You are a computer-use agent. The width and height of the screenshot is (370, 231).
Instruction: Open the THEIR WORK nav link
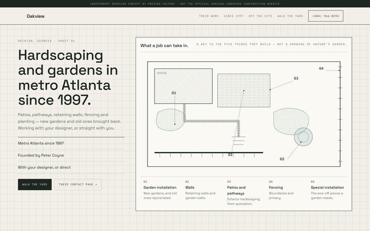coord(209,16)
